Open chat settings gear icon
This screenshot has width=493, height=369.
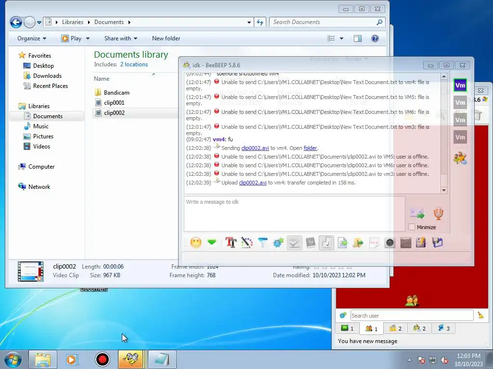pyautogui.click(x=278, y=243)
